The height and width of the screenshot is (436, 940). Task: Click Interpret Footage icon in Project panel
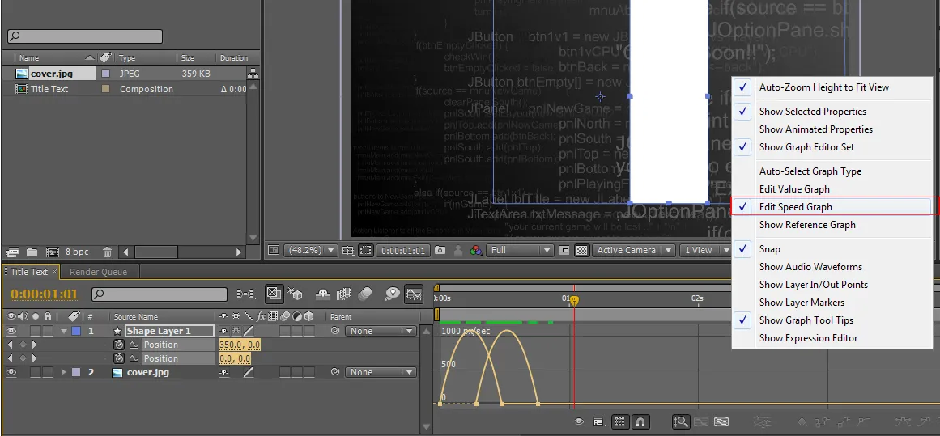coord(13,252)
